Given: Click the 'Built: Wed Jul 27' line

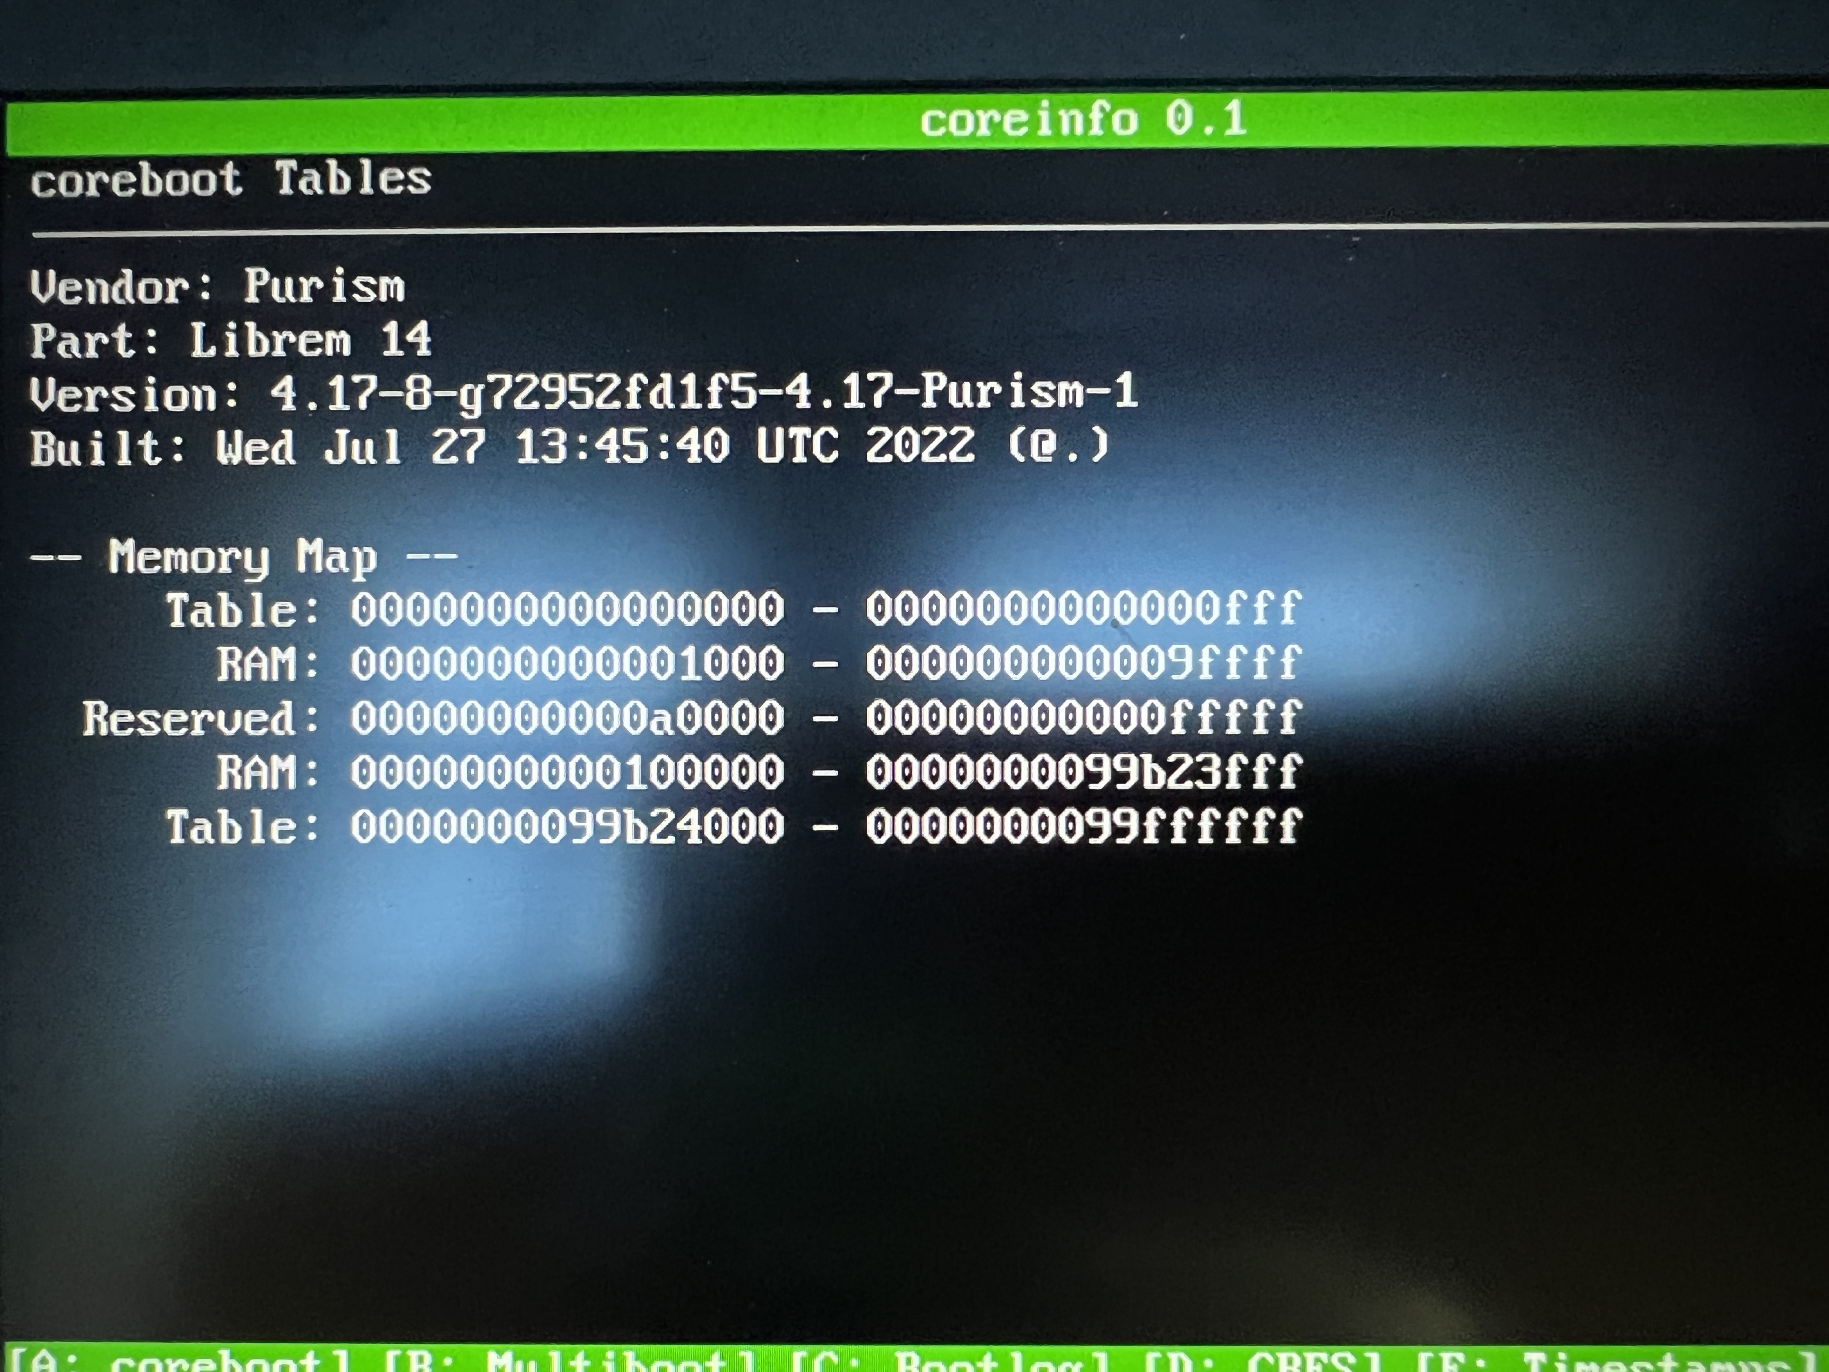Looking at the screenshot, I should point(569,446).
